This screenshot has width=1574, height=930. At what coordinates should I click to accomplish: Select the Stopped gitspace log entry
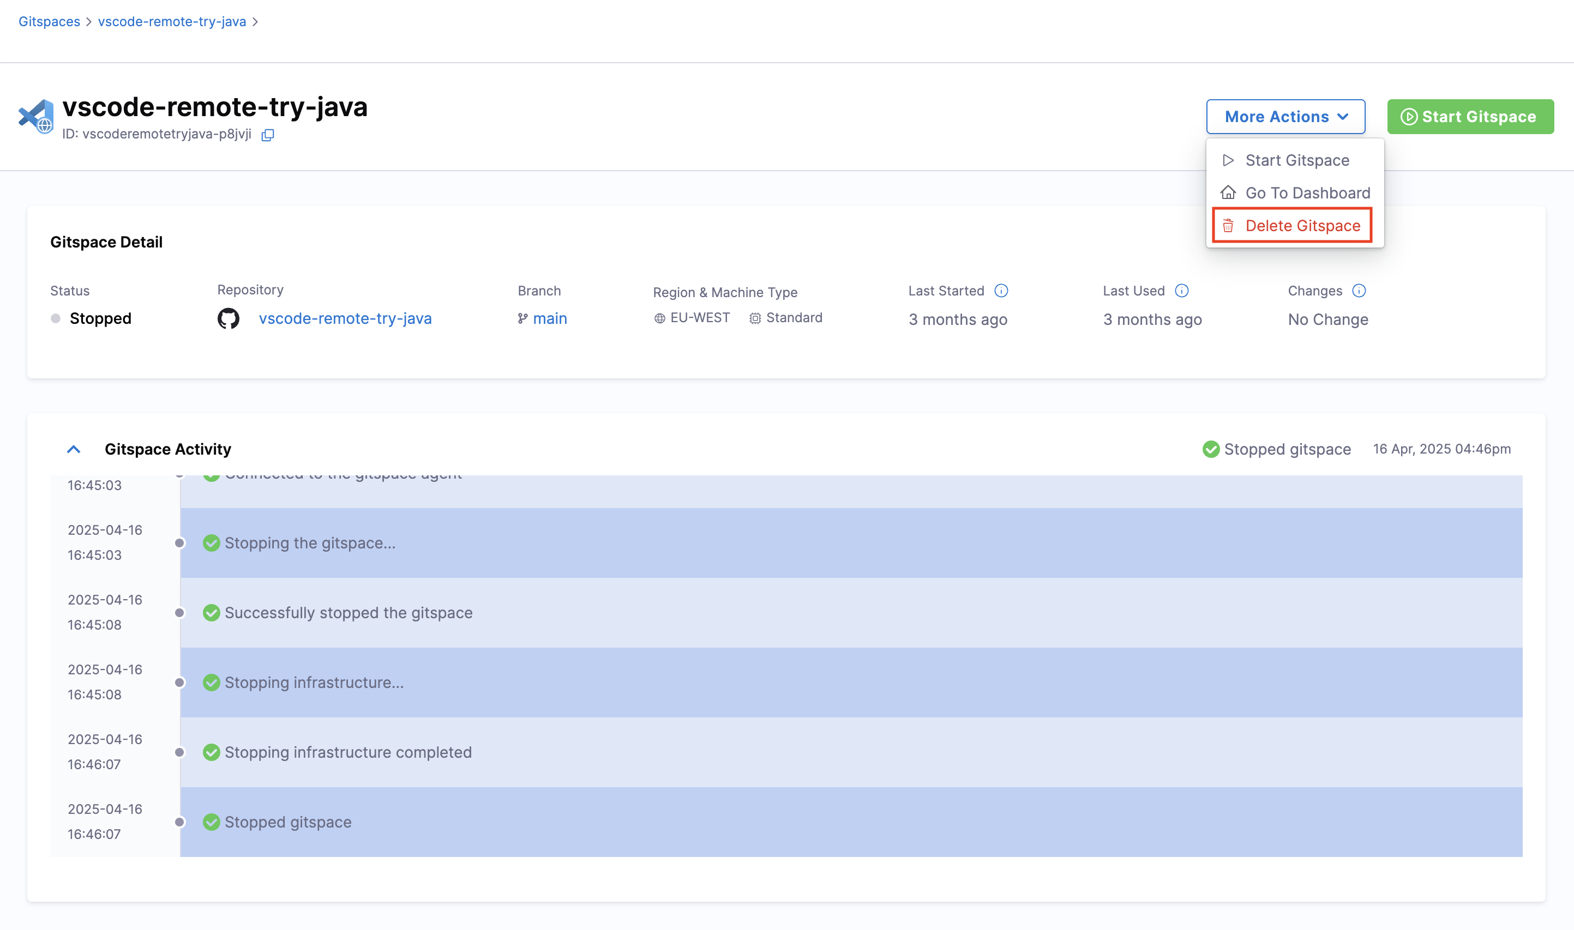point(288,822)
